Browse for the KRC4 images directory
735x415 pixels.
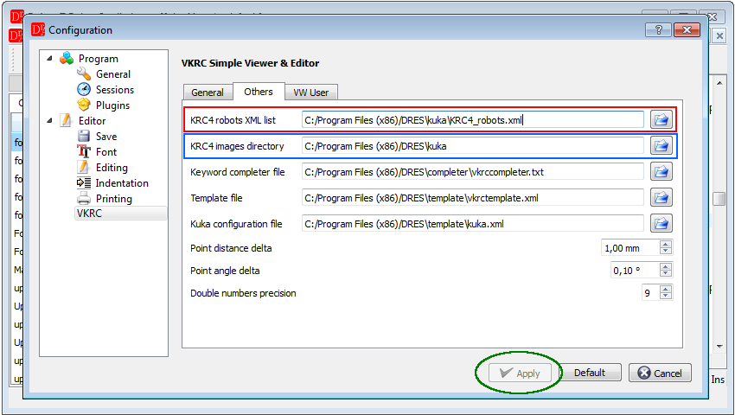(x=661, y=146)
